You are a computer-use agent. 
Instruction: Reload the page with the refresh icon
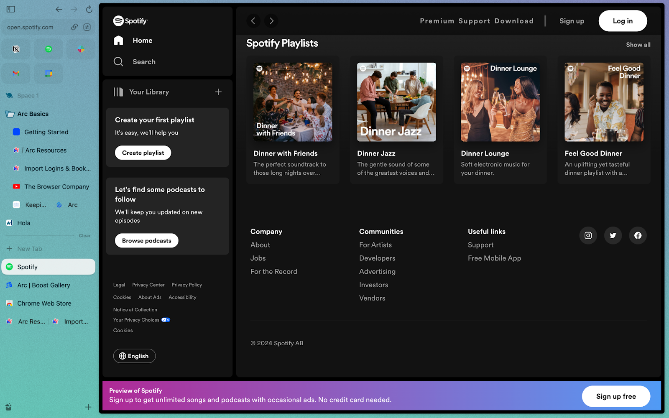point(89,9)
